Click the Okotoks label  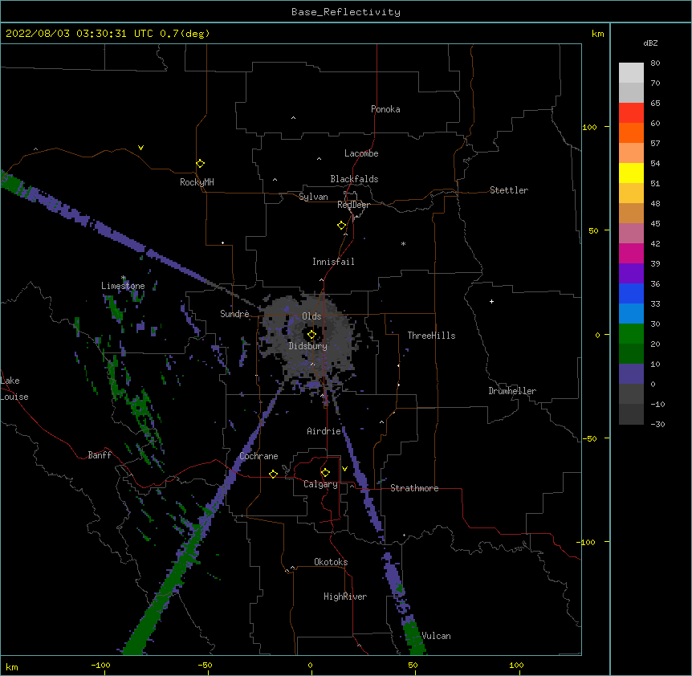point(331,562)
